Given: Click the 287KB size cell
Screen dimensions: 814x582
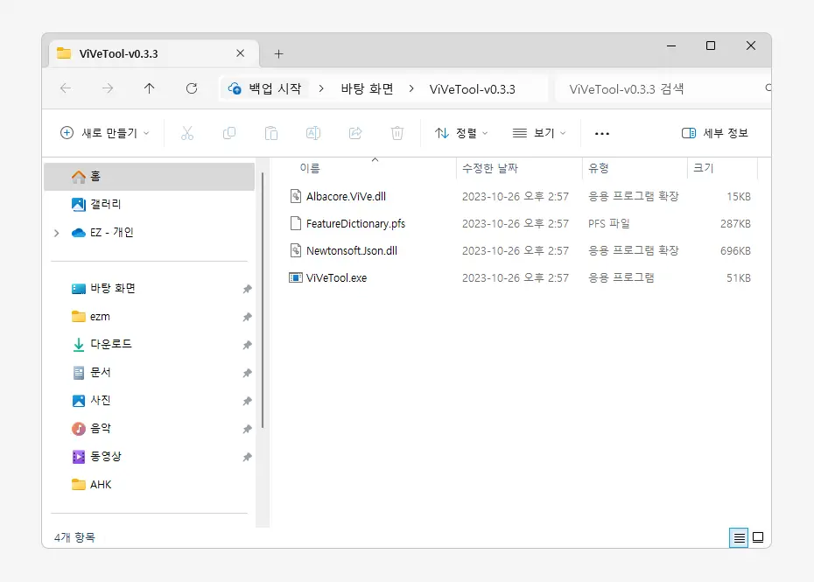Looking at the screenshot, I should pyautogui.click(x=735, y=224).
